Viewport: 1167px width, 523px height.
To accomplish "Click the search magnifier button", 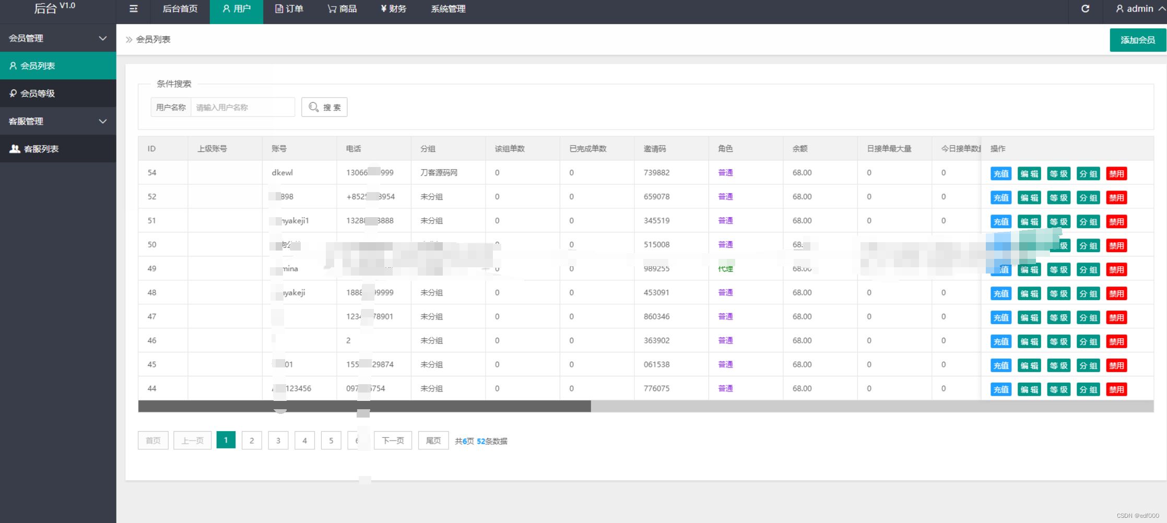I will [x=324, y=107].
